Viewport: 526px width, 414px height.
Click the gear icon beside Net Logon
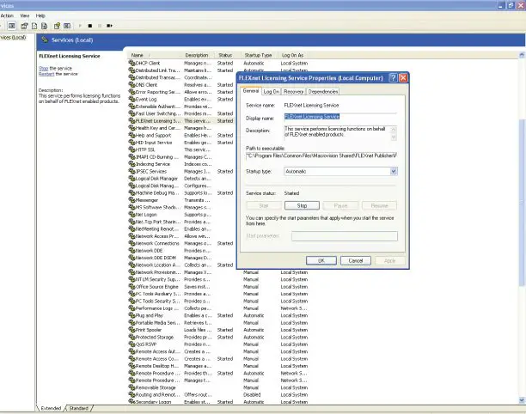[x=131, y=215]
